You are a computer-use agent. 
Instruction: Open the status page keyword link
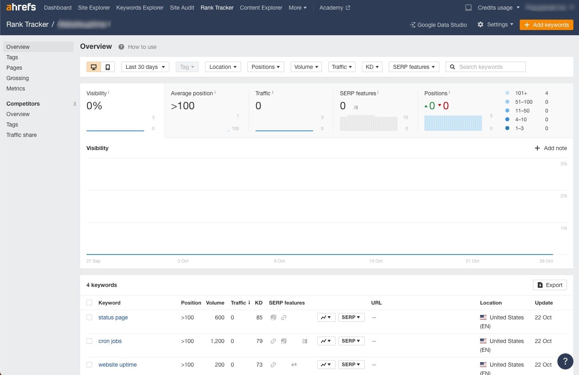[x=113, y=317]
